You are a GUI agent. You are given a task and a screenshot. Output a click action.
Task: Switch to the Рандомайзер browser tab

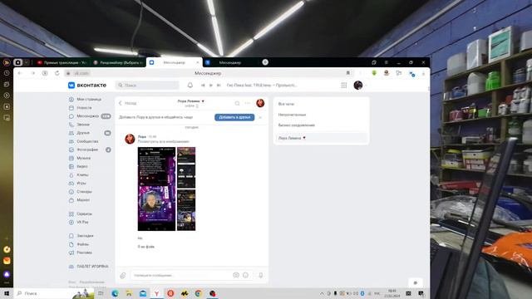(x=118, y=63)
